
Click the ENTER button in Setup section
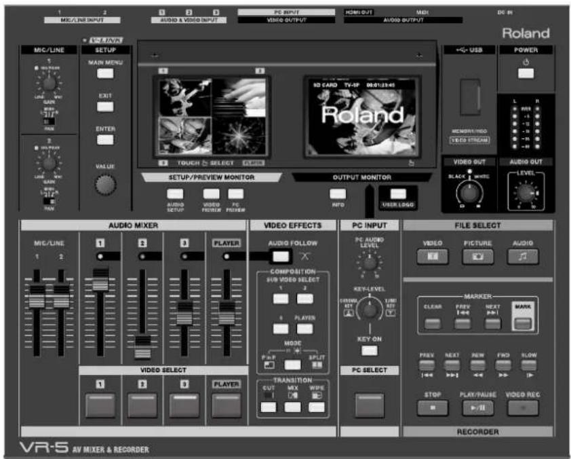[105, 140]
